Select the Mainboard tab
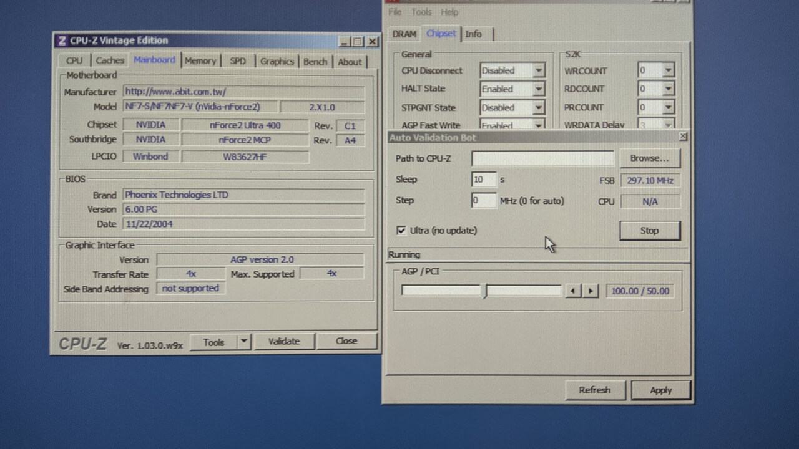The width and height of the screenshot is (799, 449). (x=154, y=60)
